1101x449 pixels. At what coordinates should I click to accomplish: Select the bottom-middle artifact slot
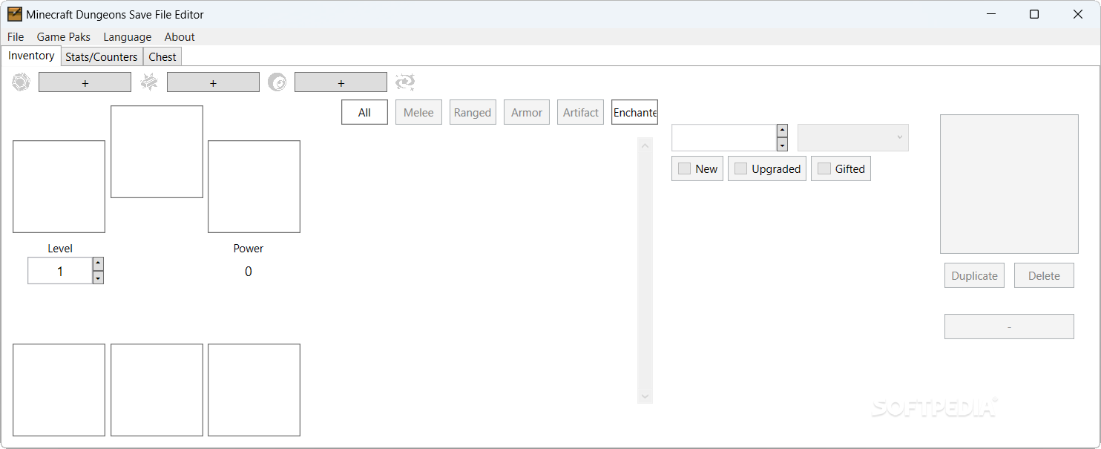click(x=157, y=390)
